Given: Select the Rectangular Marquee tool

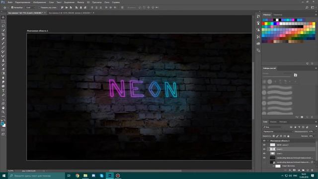Looking at the screenshot, I should tap(3, 21).
